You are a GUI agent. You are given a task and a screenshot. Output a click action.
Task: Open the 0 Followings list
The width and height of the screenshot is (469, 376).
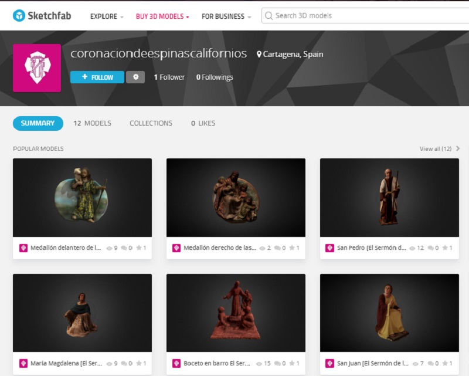tap(215, 77)
